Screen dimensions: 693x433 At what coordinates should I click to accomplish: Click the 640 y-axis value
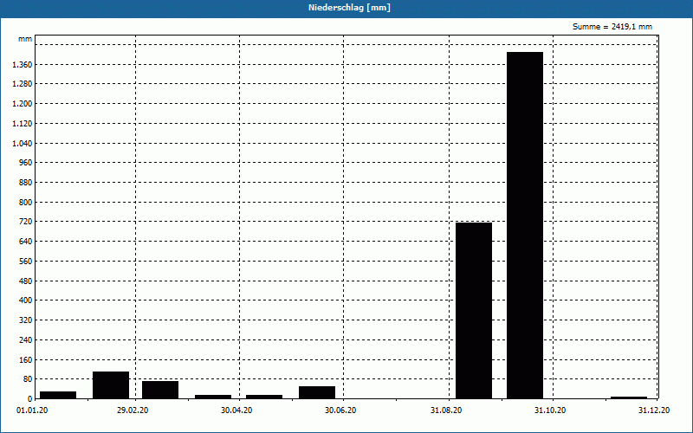pyautogui.click(x=27, y=242)
